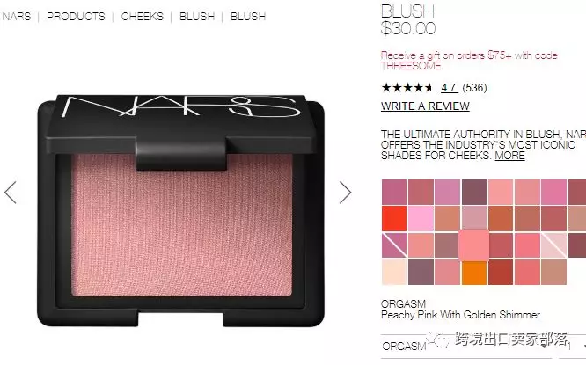Open NARS breadcrumb link
This screenshot has height=365, width=586.
17,17
